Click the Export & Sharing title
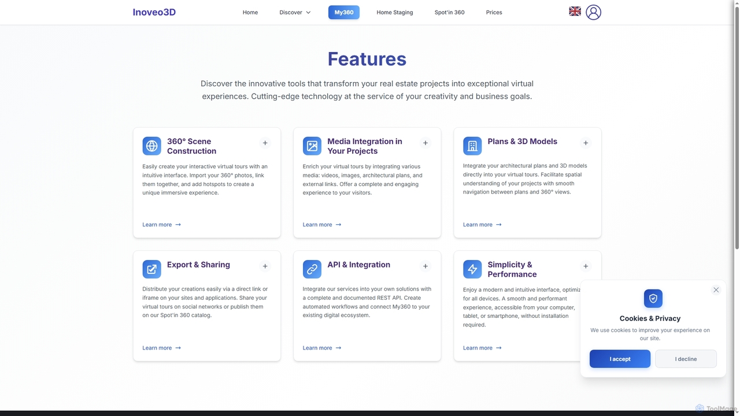This screenshot has width=740, height=416. coord(198,265)
